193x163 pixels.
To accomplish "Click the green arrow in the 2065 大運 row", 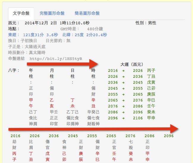I will [x=123, y=100].
